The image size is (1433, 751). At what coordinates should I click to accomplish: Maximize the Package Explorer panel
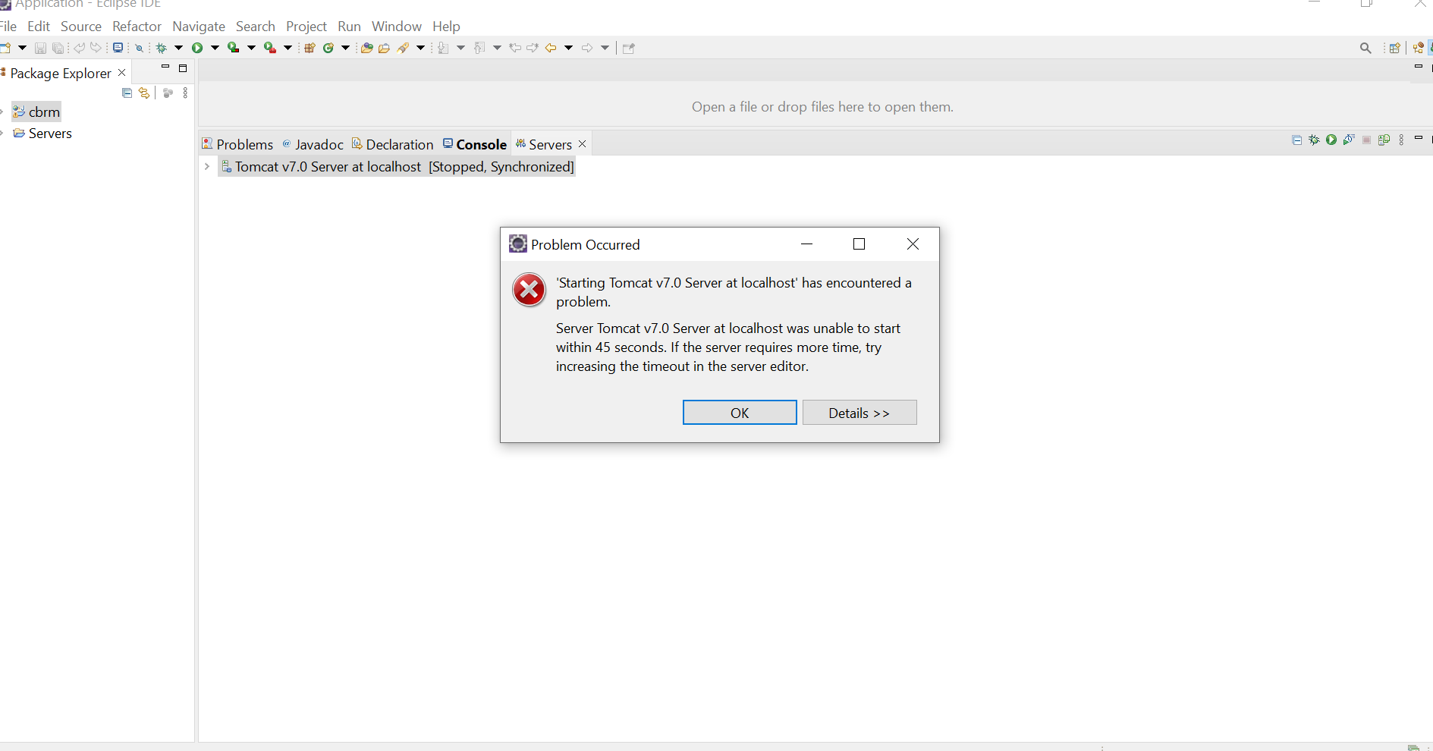pos(183,68)
